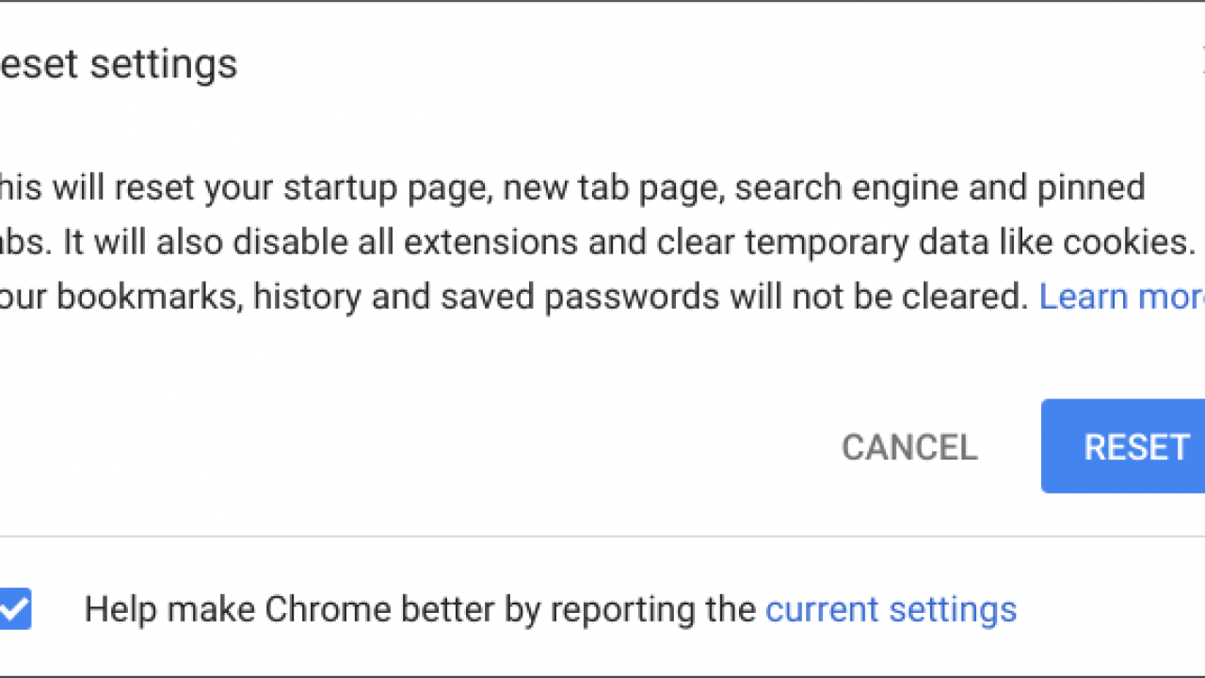The image size is (1205, 678).
Task: Open the current settings link
Action: [x=891, y=609]
